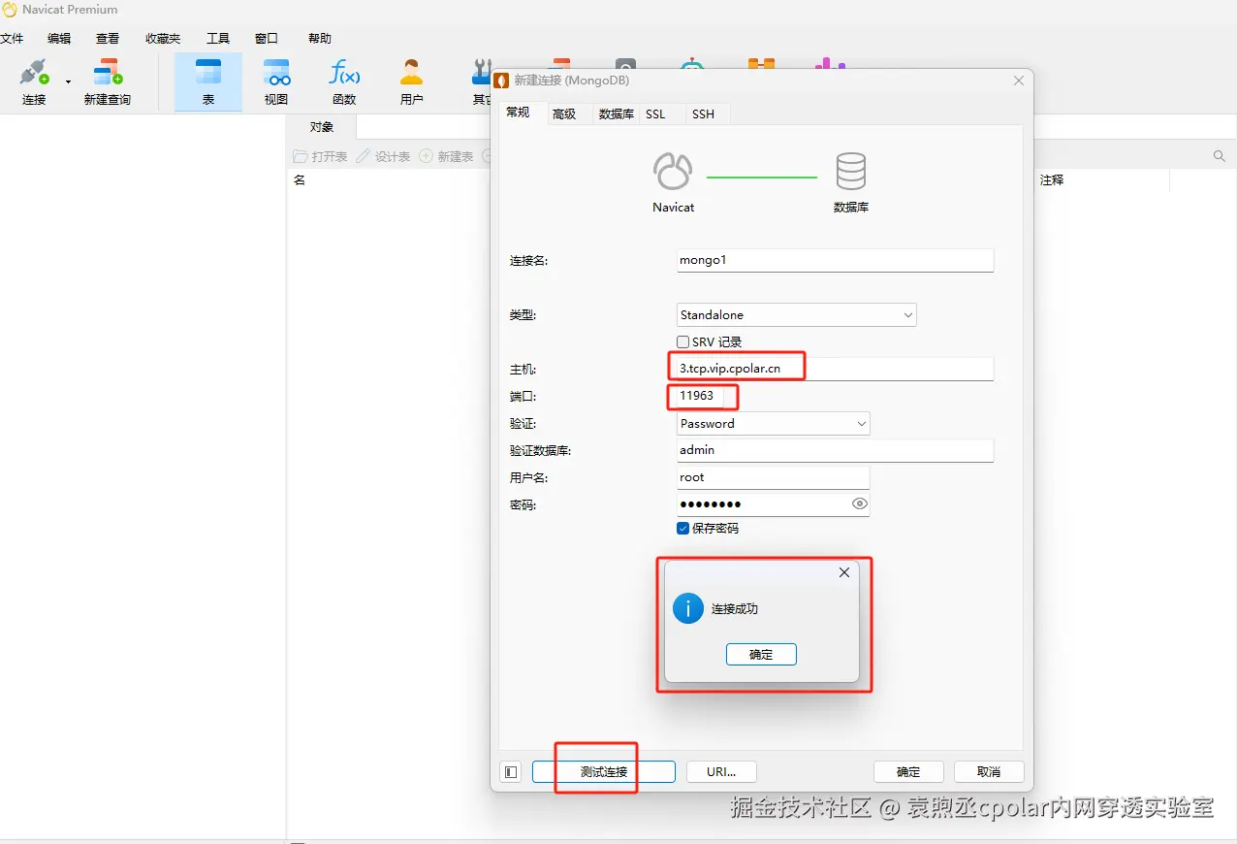The image size is (1237, 844).
Task: Open the 窗口 menu
Action: pyautogui.click(x=267, y=39)
